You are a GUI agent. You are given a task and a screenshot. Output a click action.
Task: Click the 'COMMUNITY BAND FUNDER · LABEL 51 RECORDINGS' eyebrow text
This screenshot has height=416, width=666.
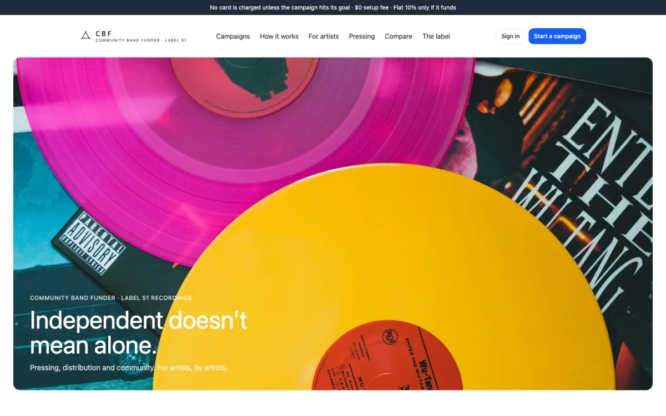pos(111,298)
